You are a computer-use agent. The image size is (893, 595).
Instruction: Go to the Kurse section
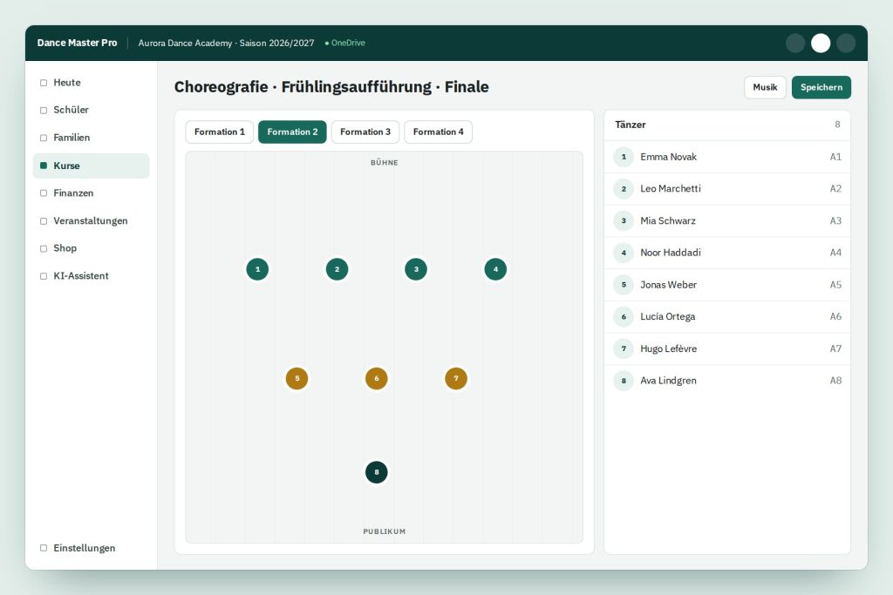(91, 166)
